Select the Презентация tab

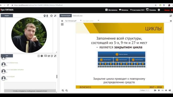66,16
